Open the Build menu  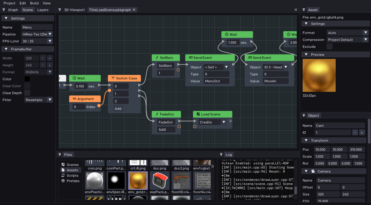[34, 3]
